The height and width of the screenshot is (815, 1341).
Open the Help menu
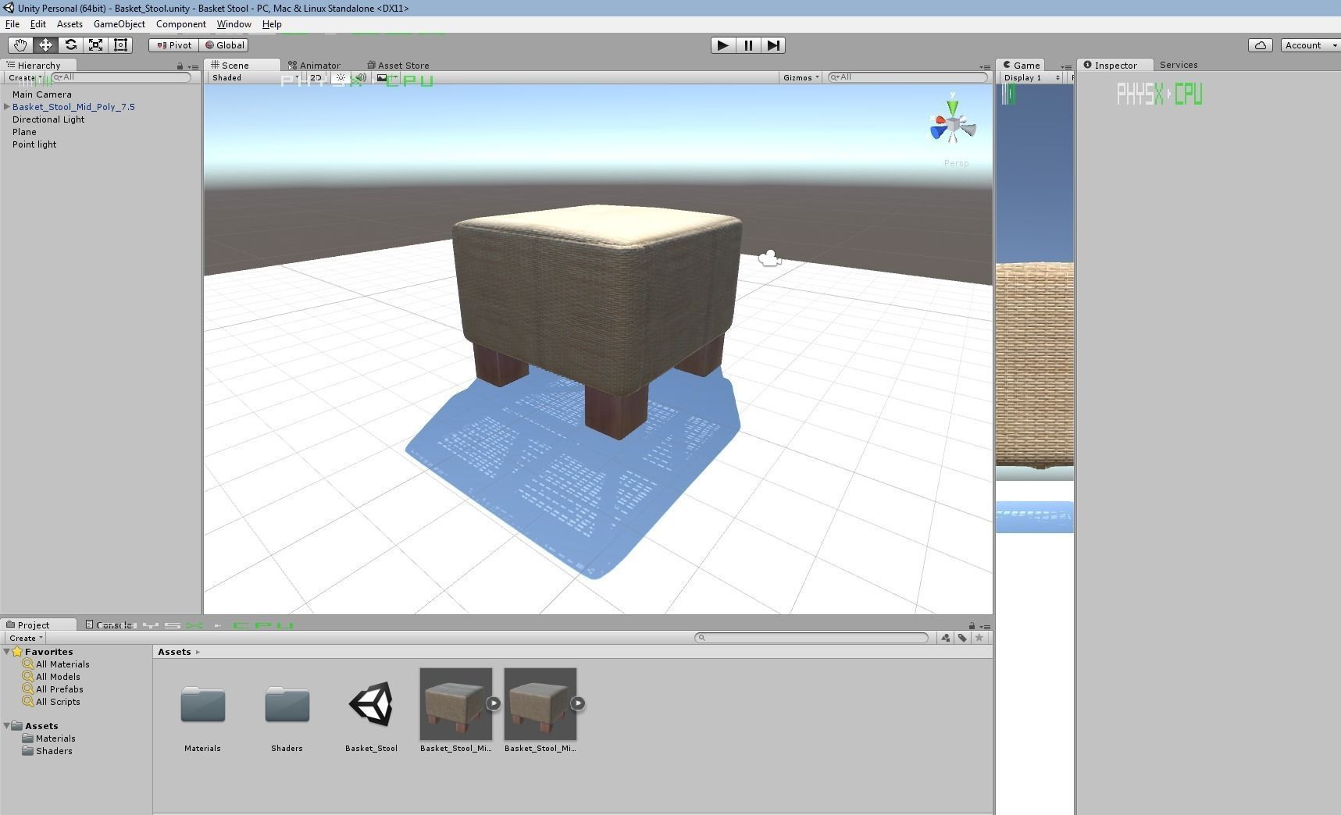tap(272, 24)
